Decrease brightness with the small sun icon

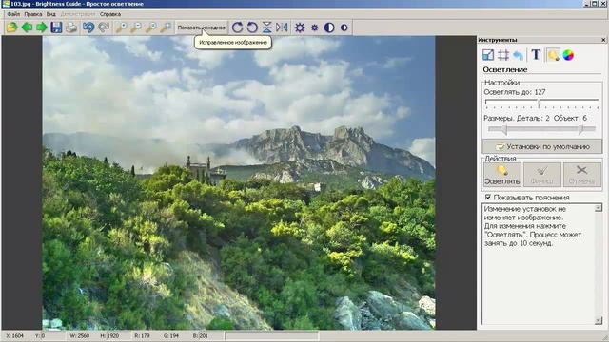tap(315, 28)
